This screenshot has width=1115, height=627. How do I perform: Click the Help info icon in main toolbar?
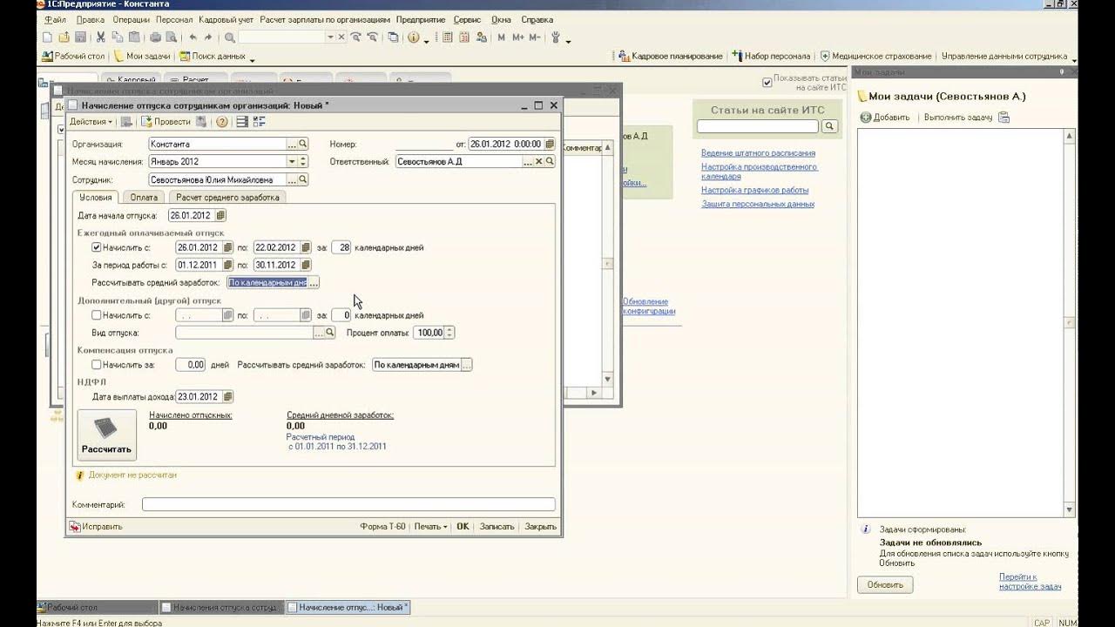413,37
